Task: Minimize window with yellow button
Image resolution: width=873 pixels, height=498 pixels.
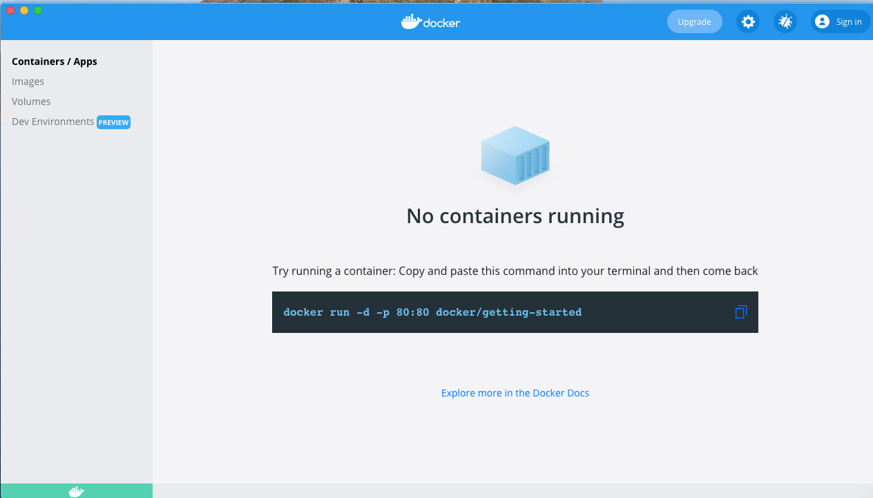Action: 24,10
